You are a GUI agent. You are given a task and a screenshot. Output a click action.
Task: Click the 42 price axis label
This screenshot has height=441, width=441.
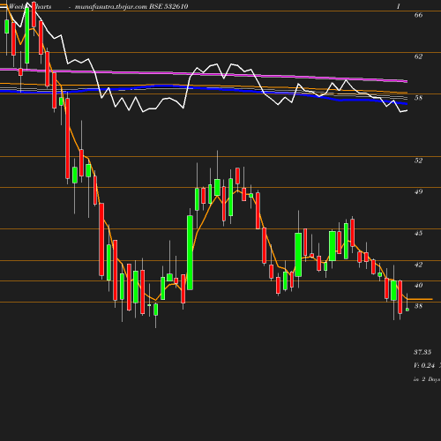point(418,265)
